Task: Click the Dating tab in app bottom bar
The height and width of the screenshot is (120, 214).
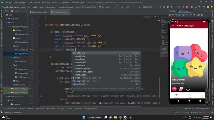Action: (x=176, y=96)
